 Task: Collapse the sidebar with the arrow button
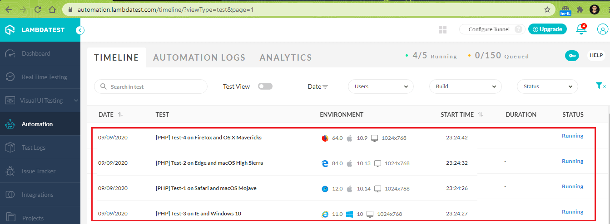click(80, 30)
